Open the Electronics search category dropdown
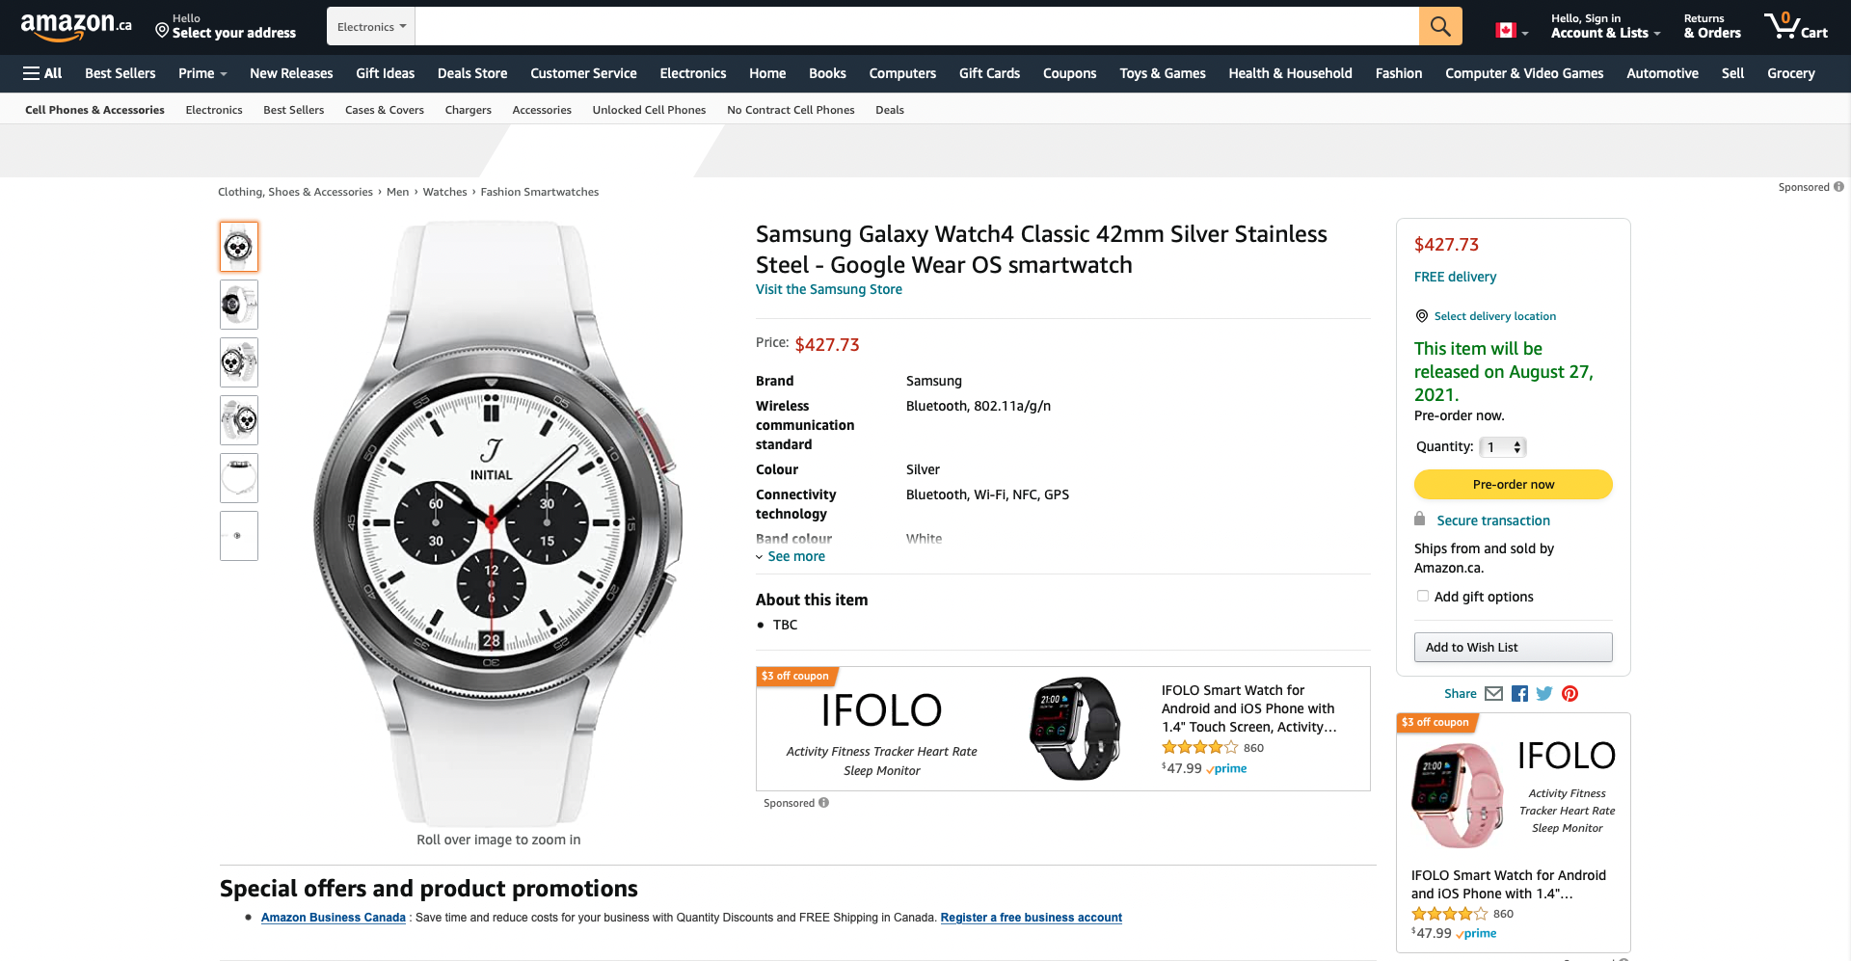 (371, 27)
